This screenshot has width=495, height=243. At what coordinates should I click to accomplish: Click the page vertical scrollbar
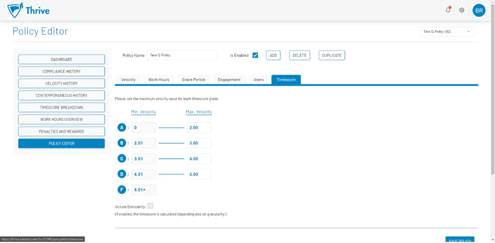click(x=493, y=104)
